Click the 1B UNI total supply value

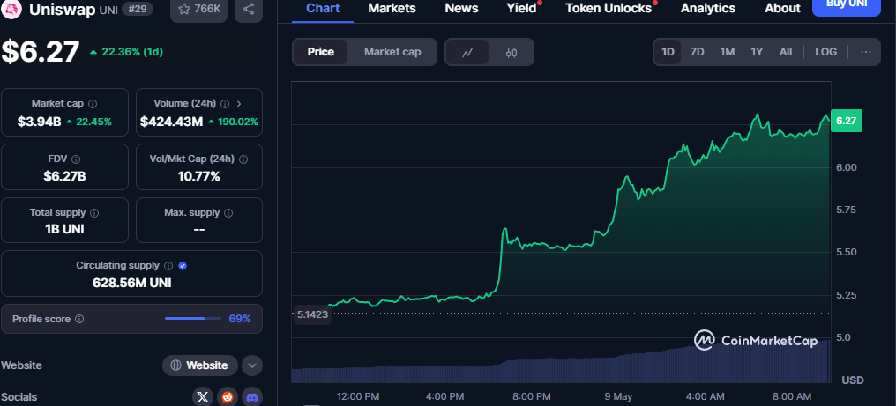(64, 230)
